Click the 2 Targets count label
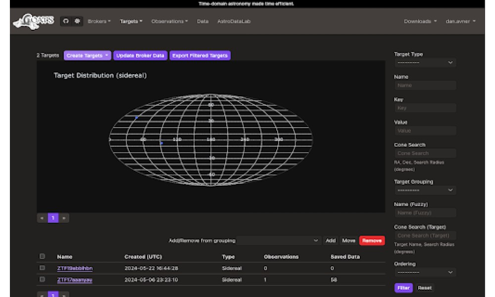 coord(48,55)
